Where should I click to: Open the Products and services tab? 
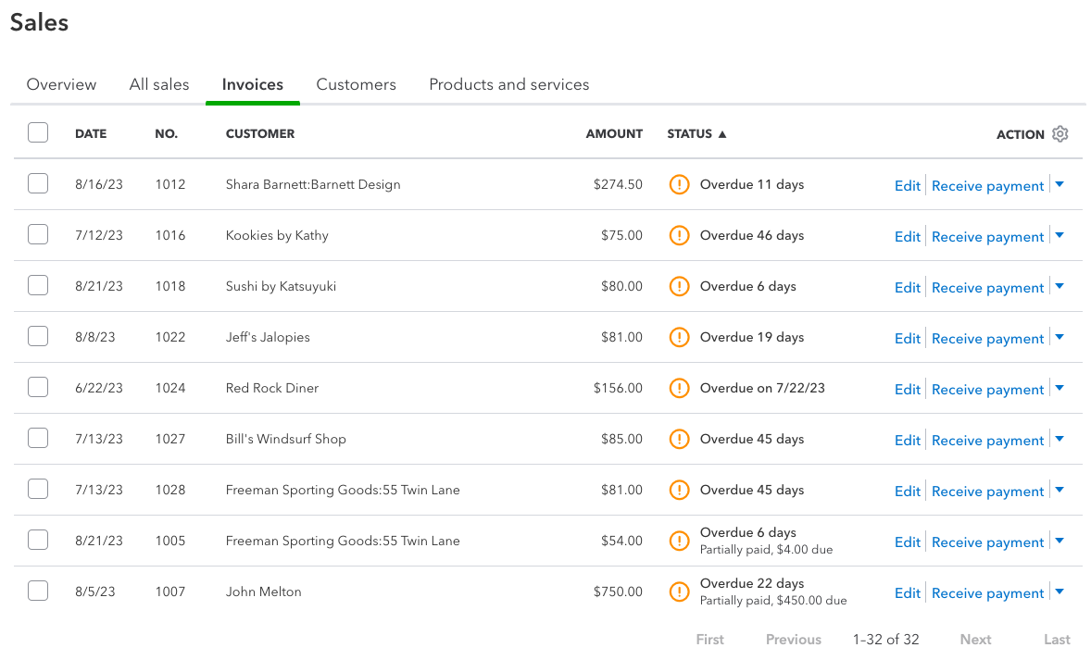tap(508, 84)
